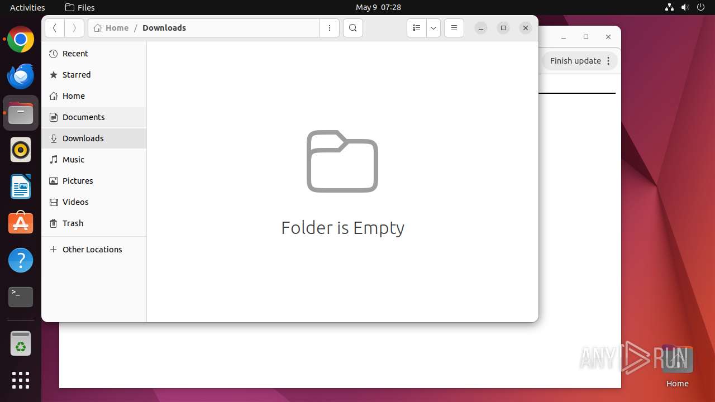Open Pictures in sidebar
Screen dimensions: 715x402
click(x=94, y=181)
